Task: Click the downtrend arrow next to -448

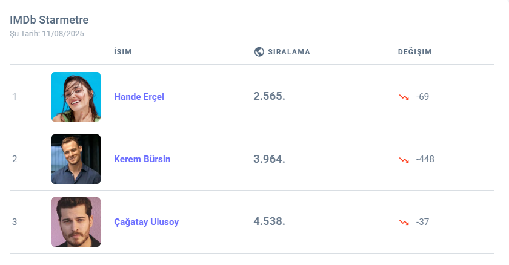Action: 404,159
